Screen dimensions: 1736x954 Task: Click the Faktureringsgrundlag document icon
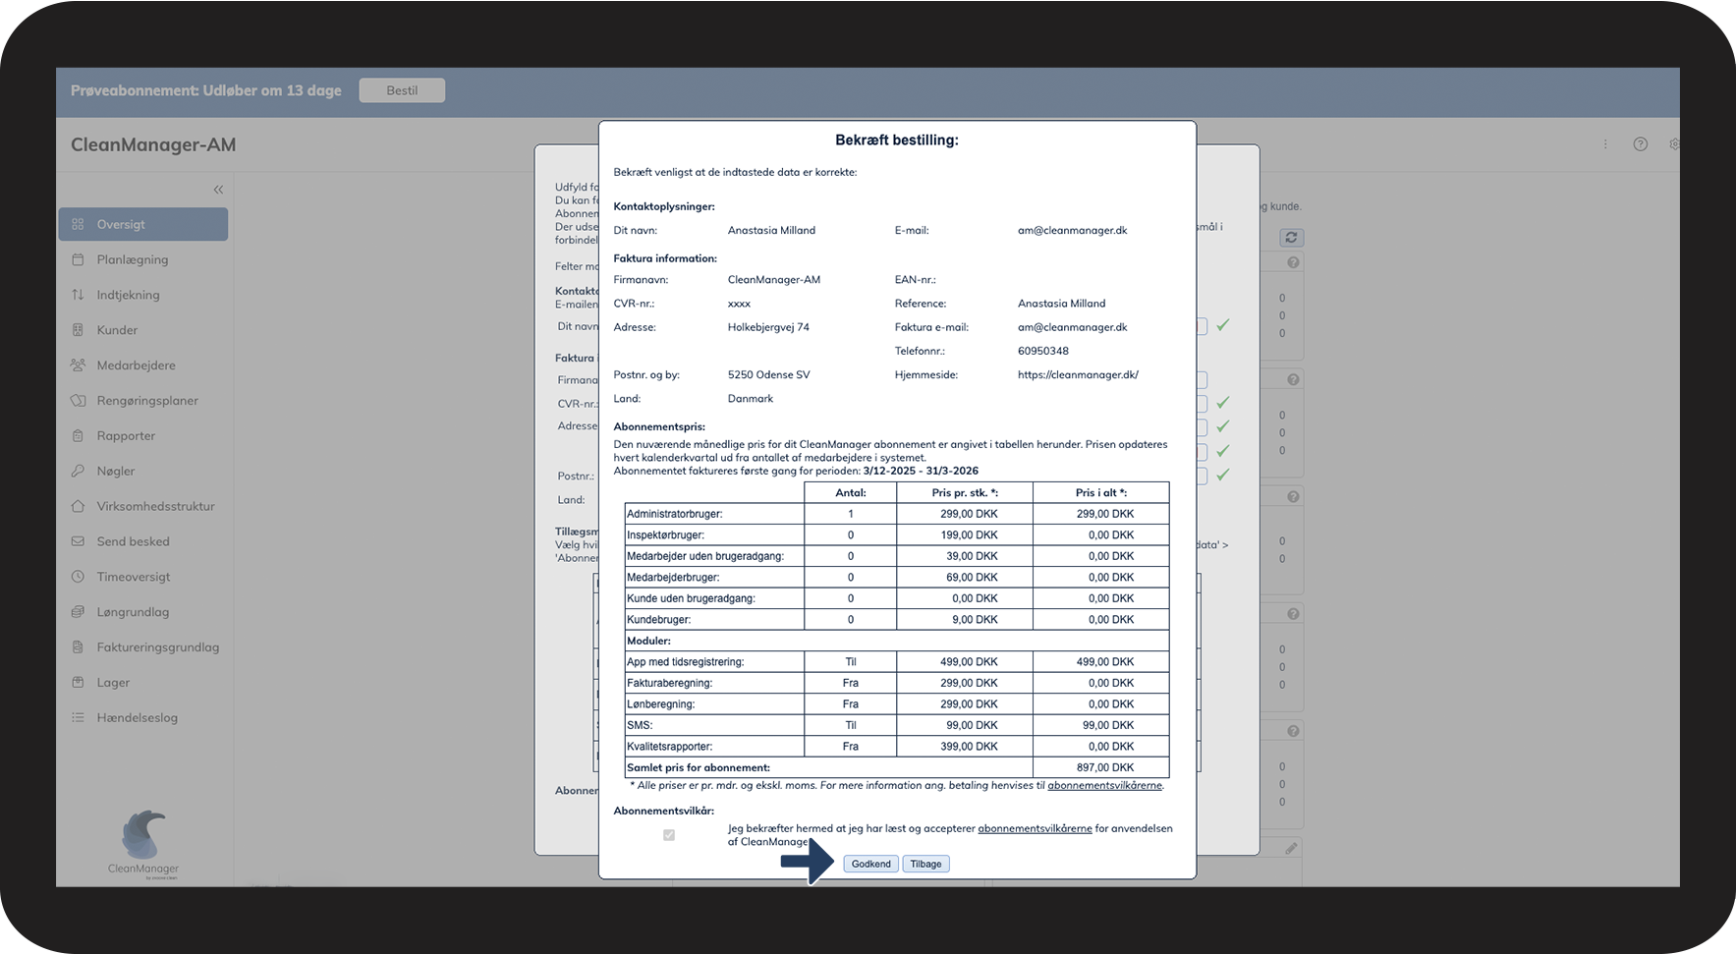pyautogui.click(x=78, y=647)
